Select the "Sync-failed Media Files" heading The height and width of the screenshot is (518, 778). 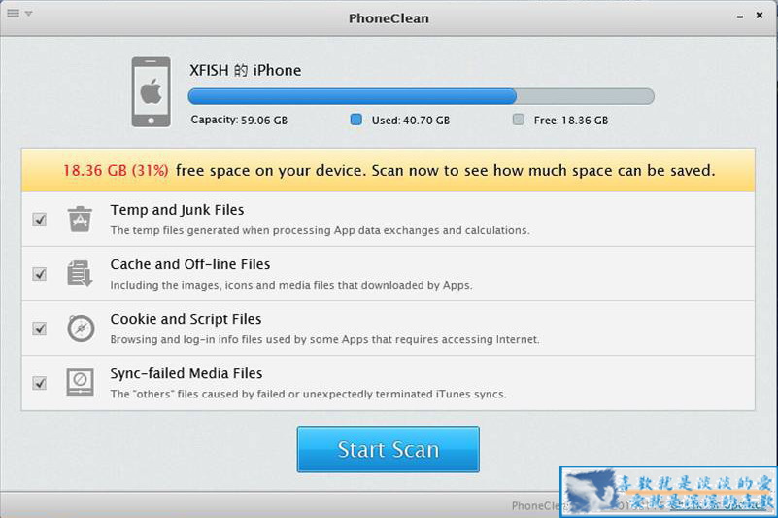[186, 373]
